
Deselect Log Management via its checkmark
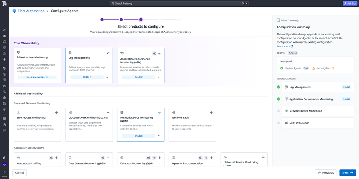[x=108, y=53]
